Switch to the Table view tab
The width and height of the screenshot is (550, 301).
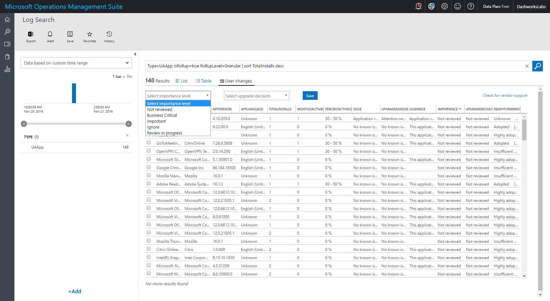tap(204, 81)
